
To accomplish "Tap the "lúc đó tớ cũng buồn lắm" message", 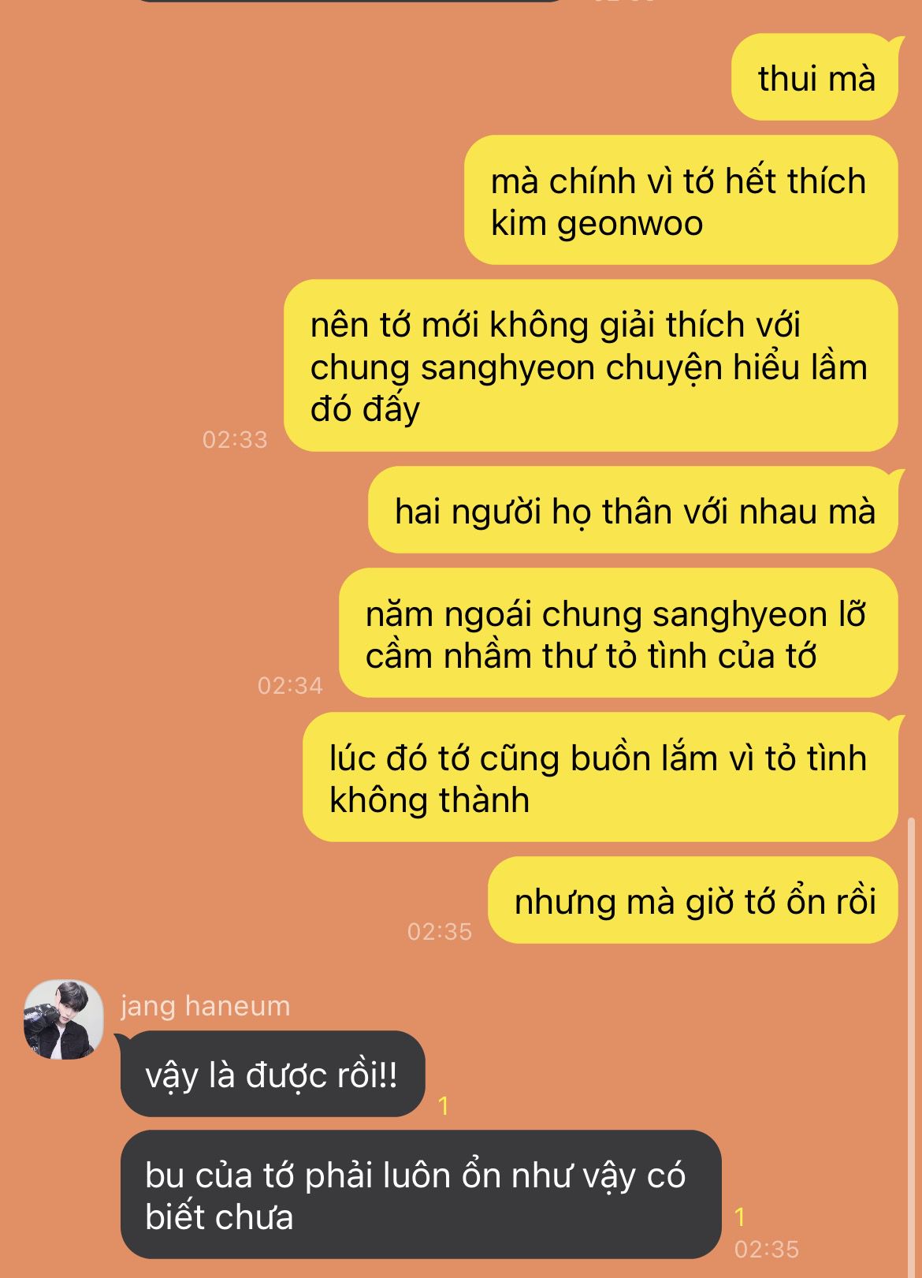I will coord(600,777).
